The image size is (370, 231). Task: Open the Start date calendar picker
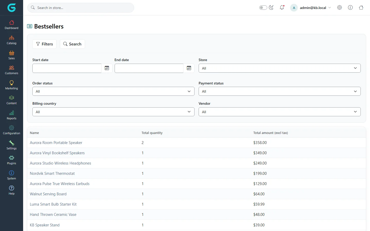coord(107,68)
